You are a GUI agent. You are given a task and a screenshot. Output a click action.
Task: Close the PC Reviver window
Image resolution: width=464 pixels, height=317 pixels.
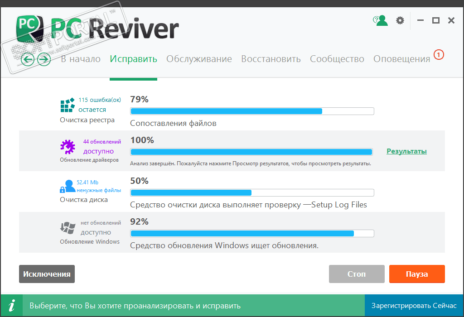451,20
